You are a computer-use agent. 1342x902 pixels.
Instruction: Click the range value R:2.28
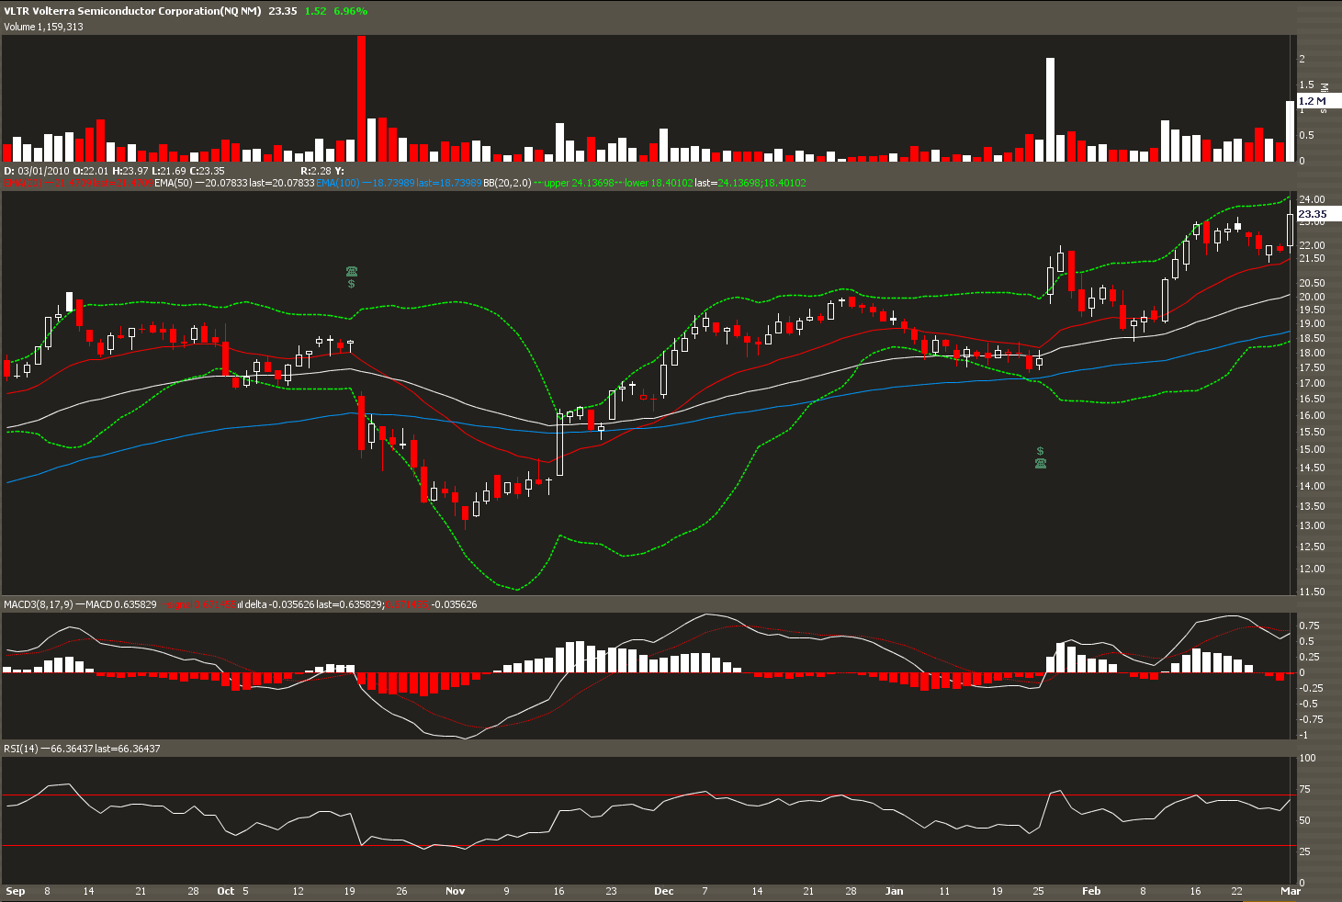[x=316, y=171]
